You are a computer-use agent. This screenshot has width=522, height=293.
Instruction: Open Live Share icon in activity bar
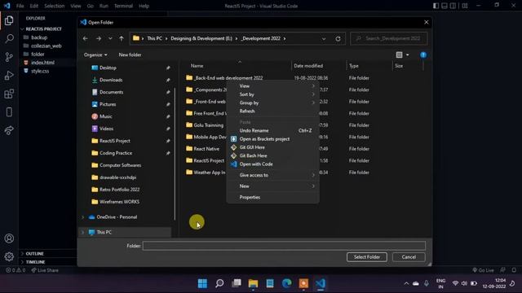tap(9, 130)
